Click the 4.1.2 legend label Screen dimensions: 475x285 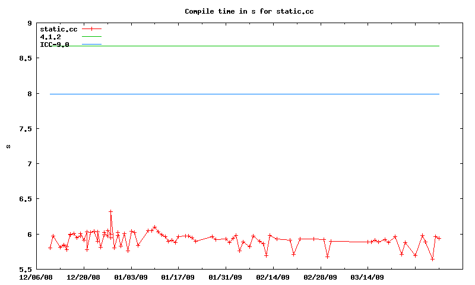(50, 37)
